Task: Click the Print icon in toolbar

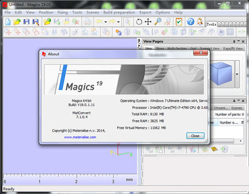Action: [87, 22]
